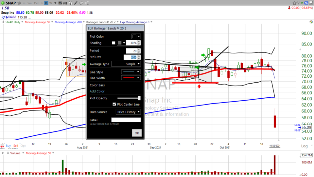Click the Add Color link
314x177 pixels.
point(97,91)
